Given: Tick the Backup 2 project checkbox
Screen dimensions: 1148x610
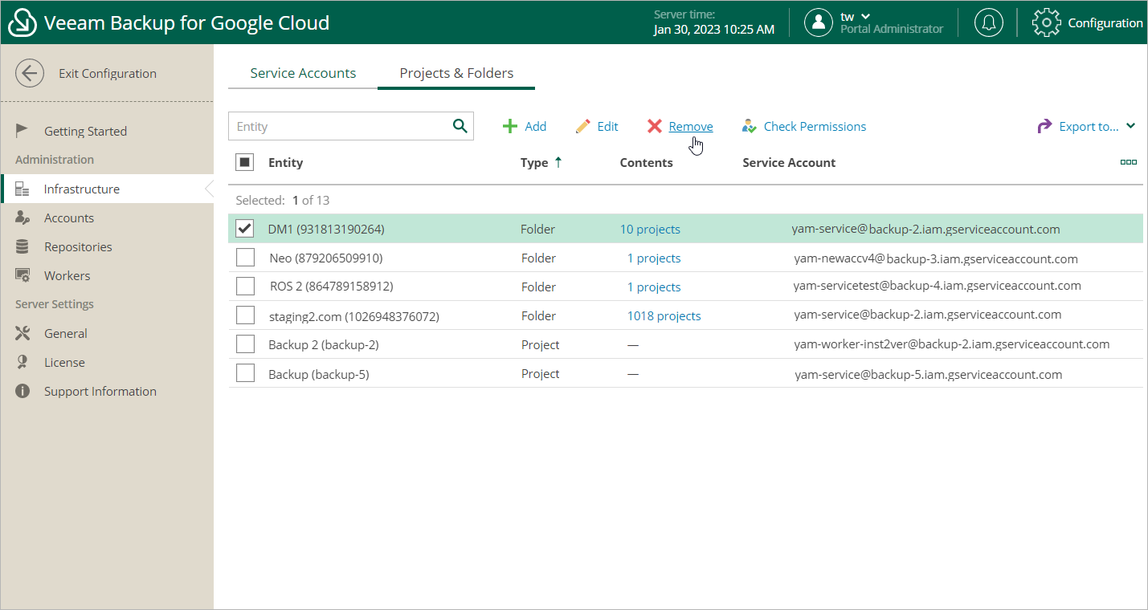Looking at the screenshot, I should coord(245,344).
